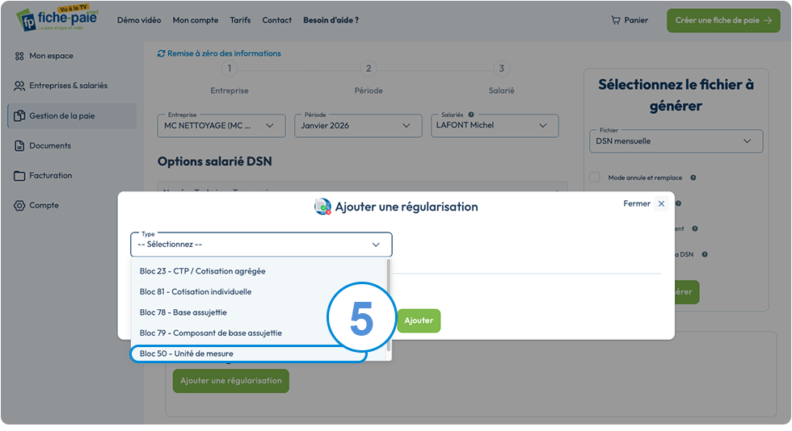
Task: Click the Créer une fiche de paie button
Action: pyautogui.click(x=723, y=21)
